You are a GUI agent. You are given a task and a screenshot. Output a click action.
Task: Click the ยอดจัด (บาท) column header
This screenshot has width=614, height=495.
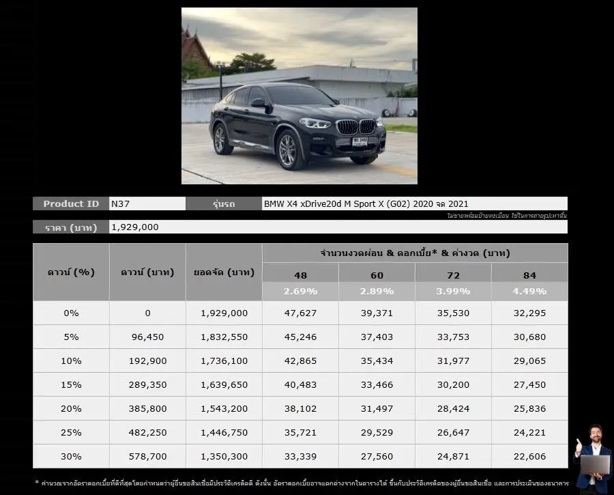point(224,272)
